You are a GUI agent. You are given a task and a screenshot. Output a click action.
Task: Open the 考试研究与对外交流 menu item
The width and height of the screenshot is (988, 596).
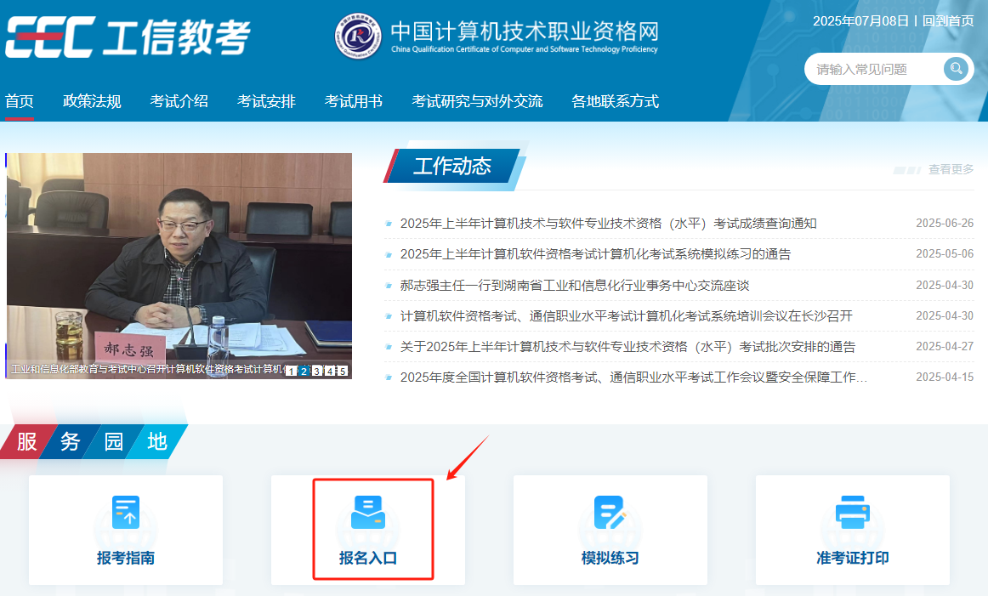click(x=477, y=100)
